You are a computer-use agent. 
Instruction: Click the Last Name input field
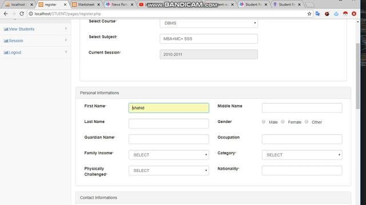169,124
